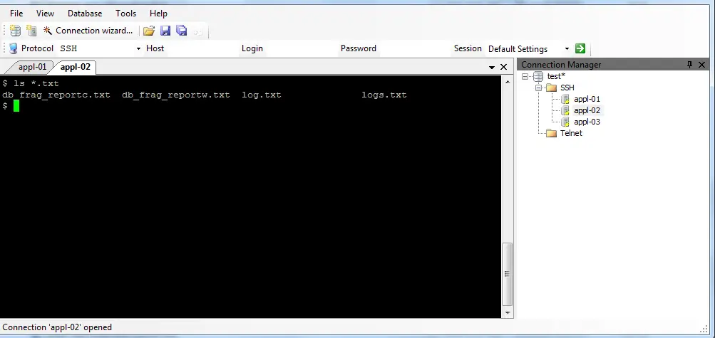
Task: Close the active appl-02 terminal tab
Action: click(x=503, y=68)
